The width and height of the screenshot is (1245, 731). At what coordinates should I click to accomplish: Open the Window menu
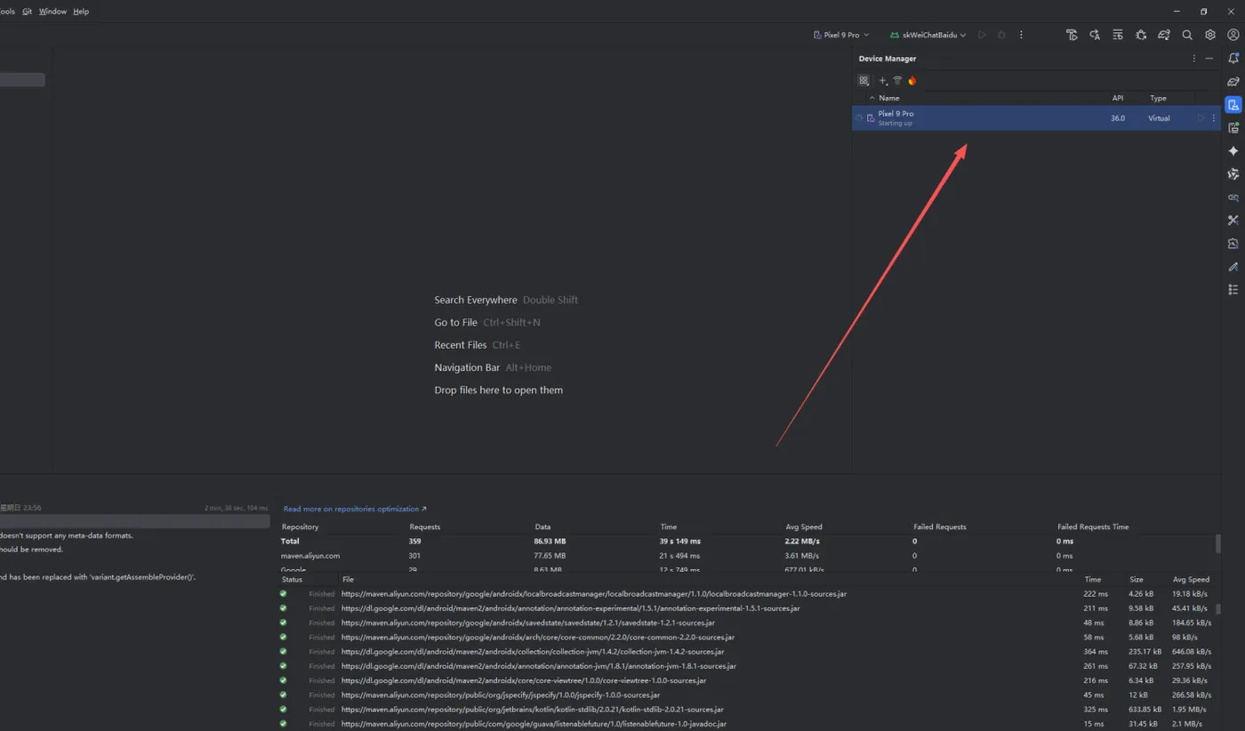click(x=52, y=12)
